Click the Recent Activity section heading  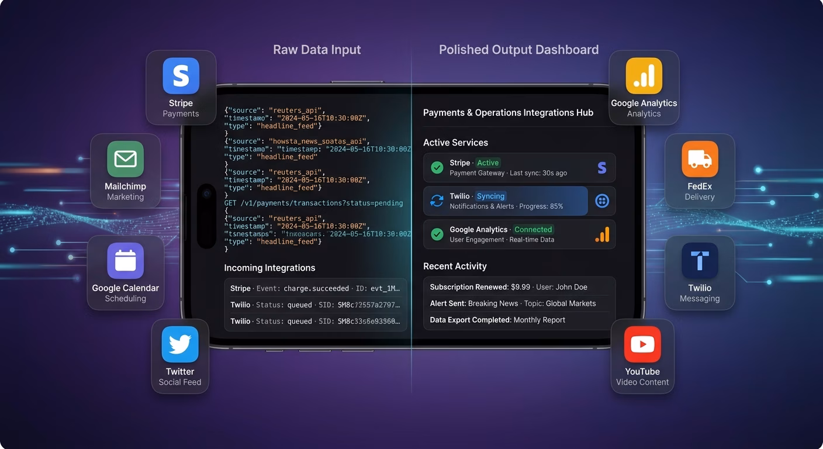pyautogui.click(x=455, y=266)
